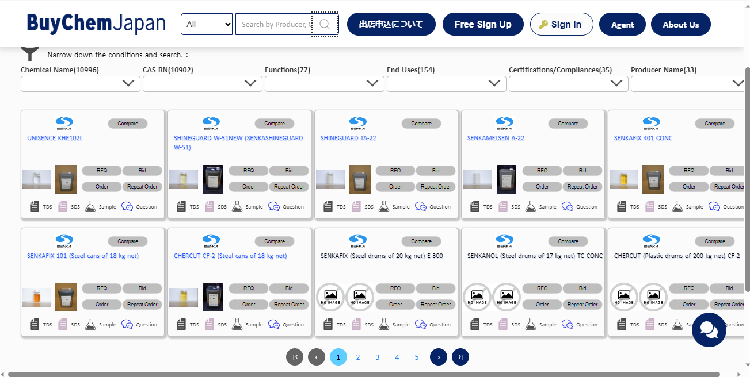Open TDS document icon for UNISENCE KHE102L

point(35,206)
